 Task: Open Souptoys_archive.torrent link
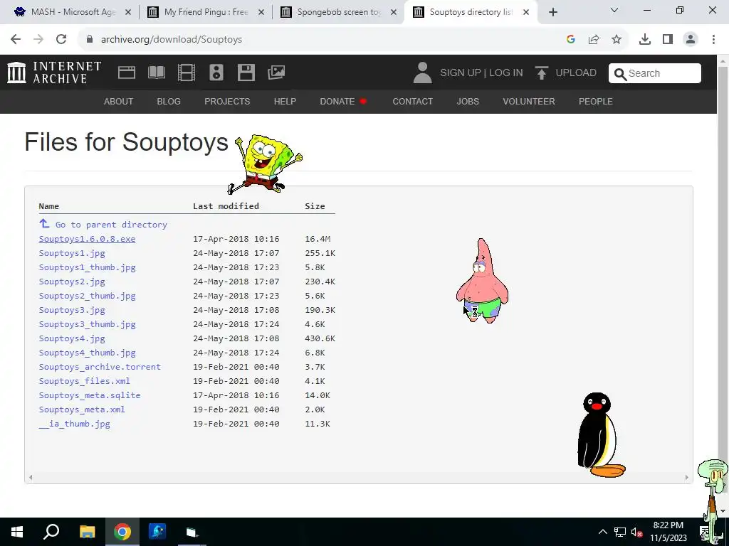coord(100,367)
